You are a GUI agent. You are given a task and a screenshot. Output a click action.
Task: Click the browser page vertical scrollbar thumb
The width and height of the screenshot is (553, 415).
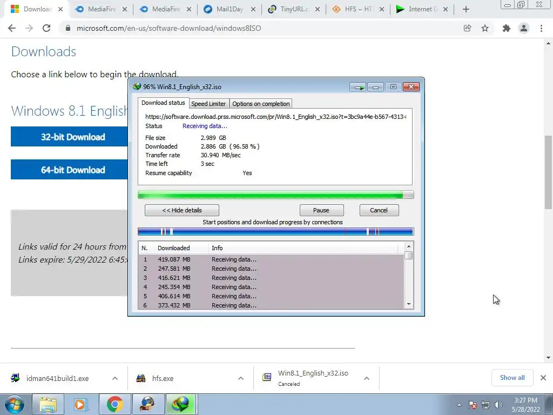(549, 172)
